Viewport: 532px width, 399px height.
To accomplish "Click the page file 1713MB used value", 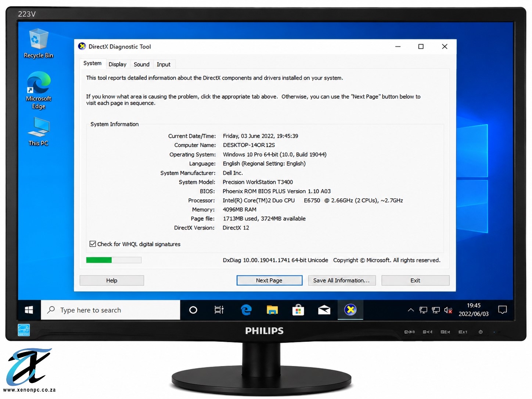I will click(x=264, y=219).
